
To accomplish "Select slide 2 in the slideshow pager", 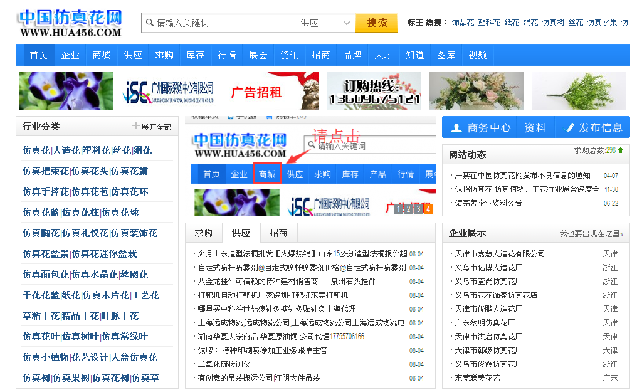I will pyautogui.click(x=408, y=209).
